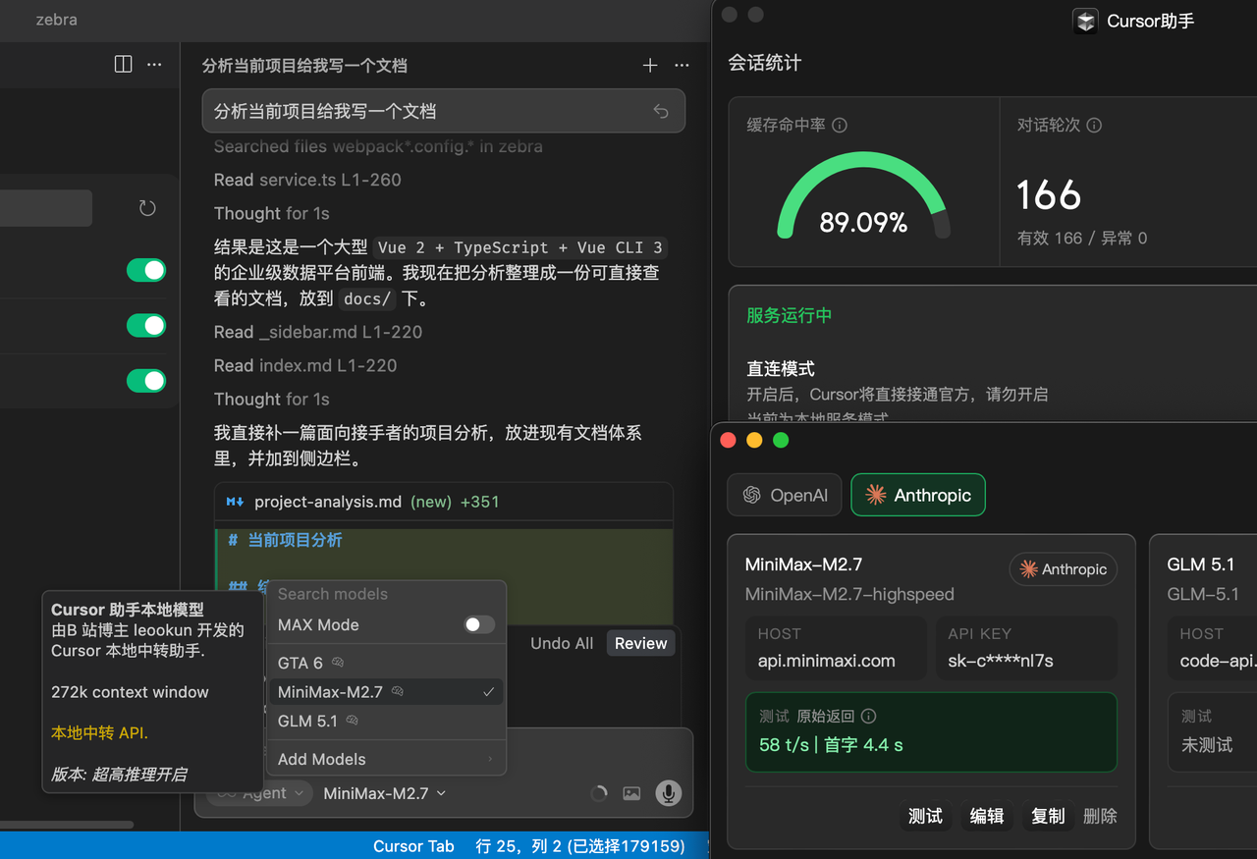This screenshot has height=859, width=1257.
Task: Click the brain icon next to GLM 5.1
Action: pos(352,721)
